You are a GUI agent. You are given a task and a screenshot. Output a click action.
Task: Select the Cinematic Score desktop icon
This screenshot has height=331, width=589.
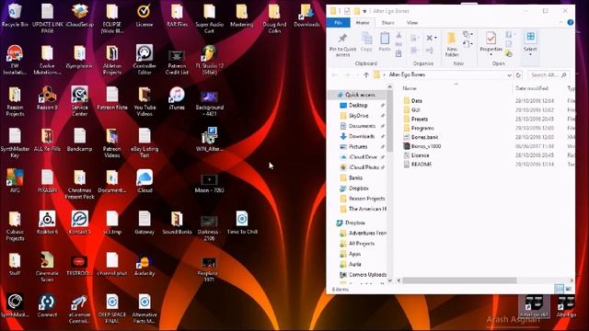(x=47, y=268)
